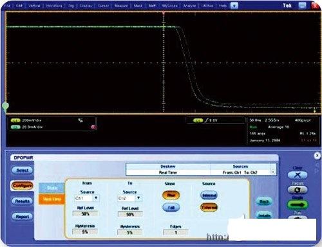The image size is (322, 247).
Task: Click the toolbar down-arrow icon next to Help
Action: coord(234,6)
